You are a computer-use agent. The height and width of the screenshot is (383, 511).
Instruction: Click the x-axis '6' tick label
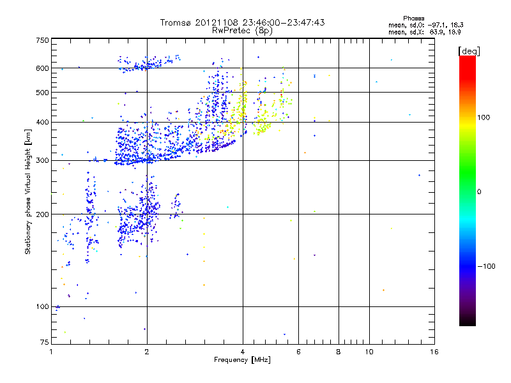[298, 352]
